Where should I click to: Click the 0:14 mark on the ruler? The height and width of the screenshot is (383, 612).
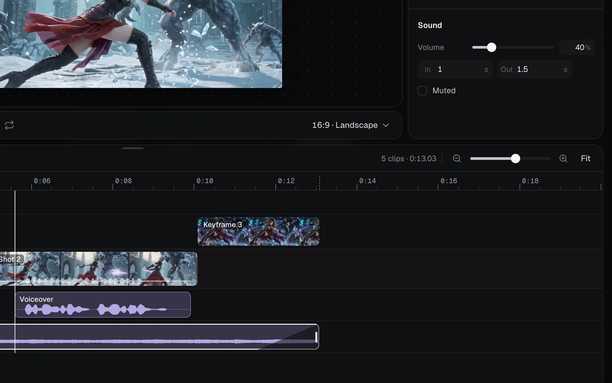click(x=367, y=181)
